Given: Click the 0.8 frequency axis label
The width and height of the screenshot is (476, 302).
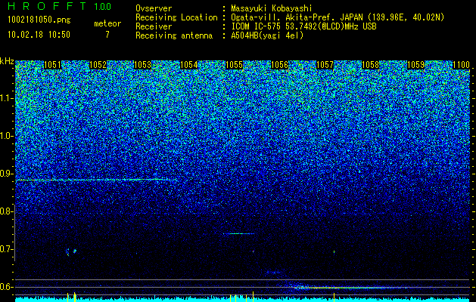Looking at the screenshot, I should (6, 211).
